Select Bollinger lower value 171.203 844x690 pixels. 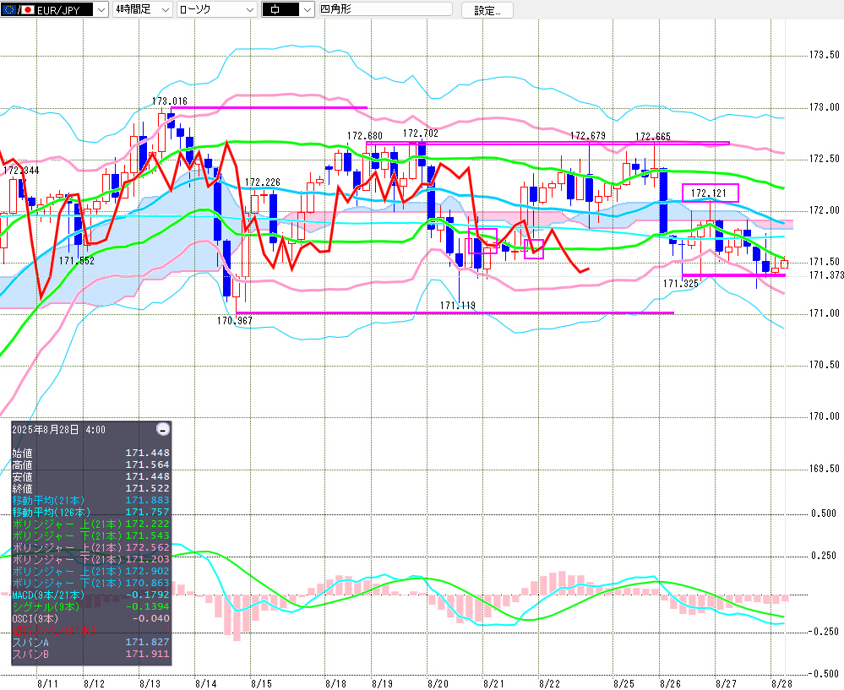point(148,560)
